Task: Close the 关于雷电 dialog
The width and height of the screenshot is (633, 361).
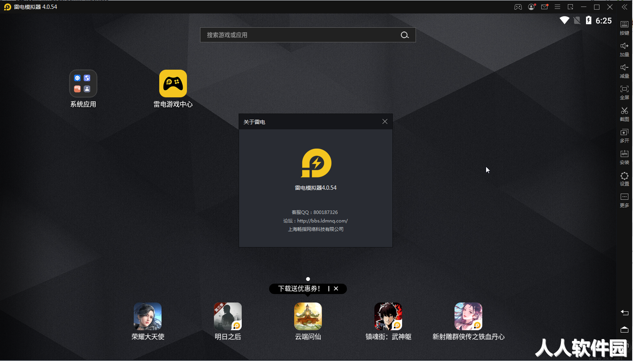Action: [x=385, y=122]
